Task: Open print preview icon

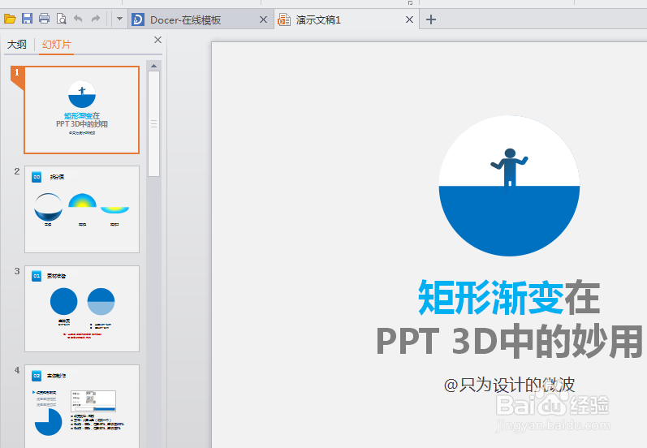Action: [61, 19]
